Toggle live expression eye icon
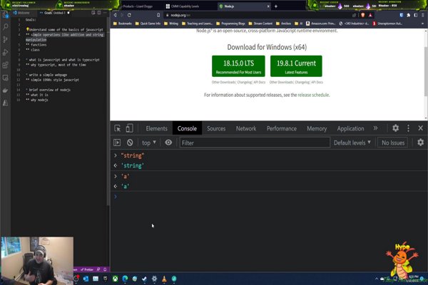This screenshot has height=285, width=428. pyautogui.click(x=168, y=142)
